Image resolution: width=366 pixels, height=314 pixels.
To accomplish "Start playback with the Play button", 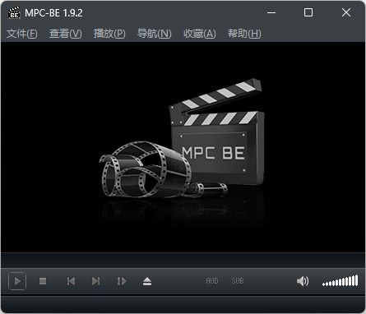I will (17, 281).
